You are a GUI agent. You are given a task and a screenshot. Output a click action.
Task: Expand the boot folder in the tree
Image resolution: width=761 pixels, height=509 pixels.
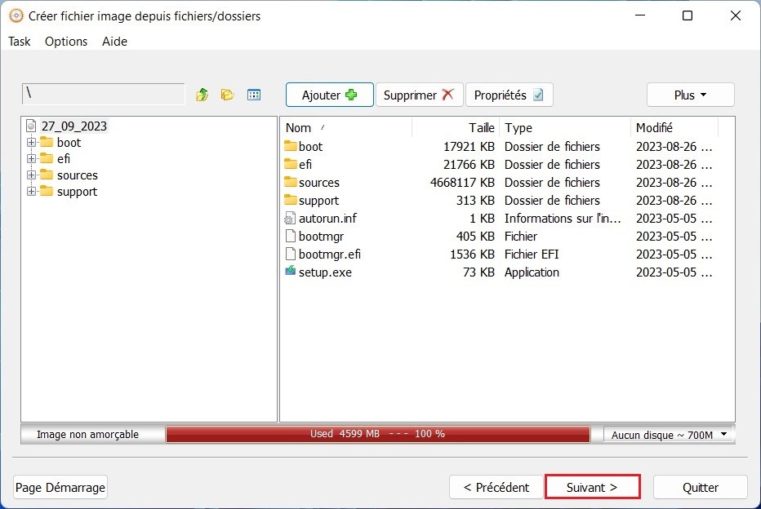pyautogui.click(x=30, y=142)
